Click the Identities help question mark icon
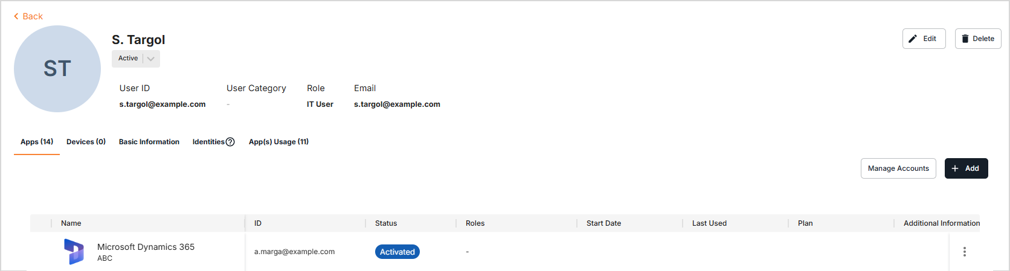Image resolution: width=1010 pixels, height=271 pixels. [x=230, y=142]
